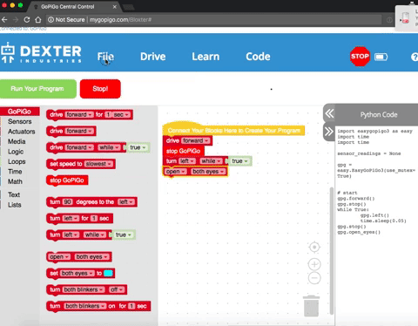Click the Dexter Industries robot logo
418x326 pixels.
[8, 52]
